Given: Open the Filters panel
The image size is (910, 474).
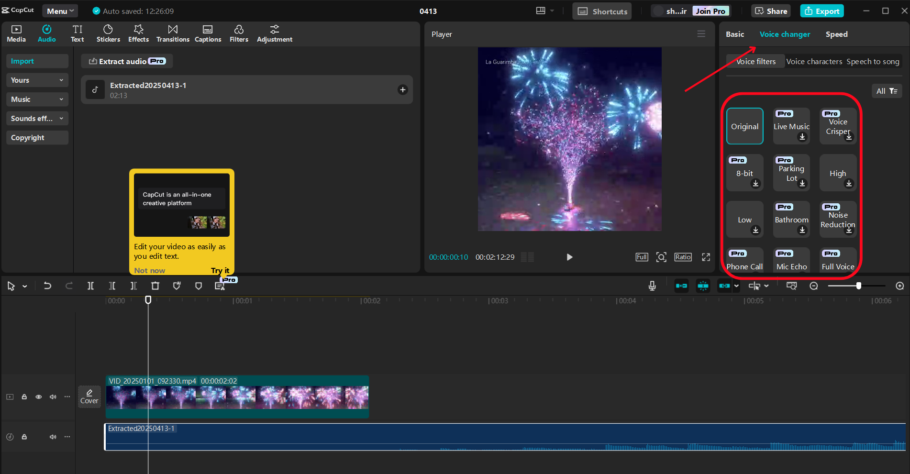Looking at the screenshot, I should [x=239, y=34].
